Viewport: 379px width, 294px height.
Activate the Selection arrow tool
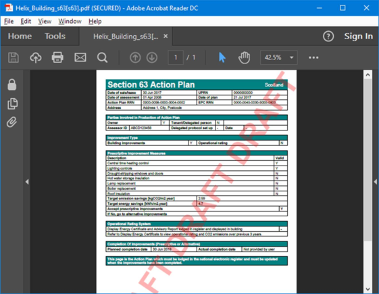click(x=222, y=57)
